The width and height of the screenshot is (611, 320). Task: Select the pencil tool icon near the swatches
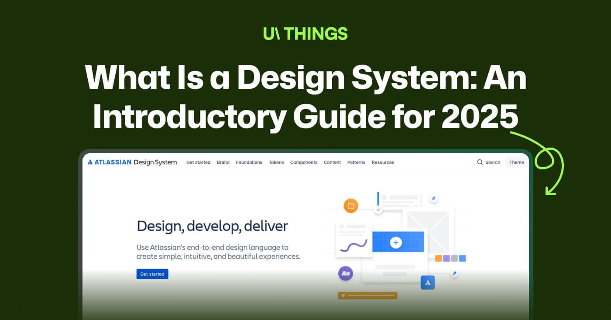(x=454, y=273)
